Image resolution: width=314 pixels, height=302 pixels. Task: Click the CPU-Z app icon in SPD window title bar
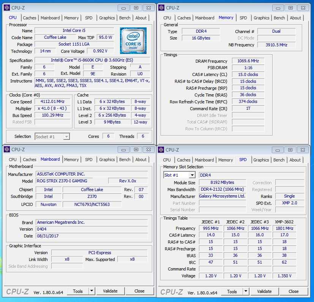tap(161, 150)
